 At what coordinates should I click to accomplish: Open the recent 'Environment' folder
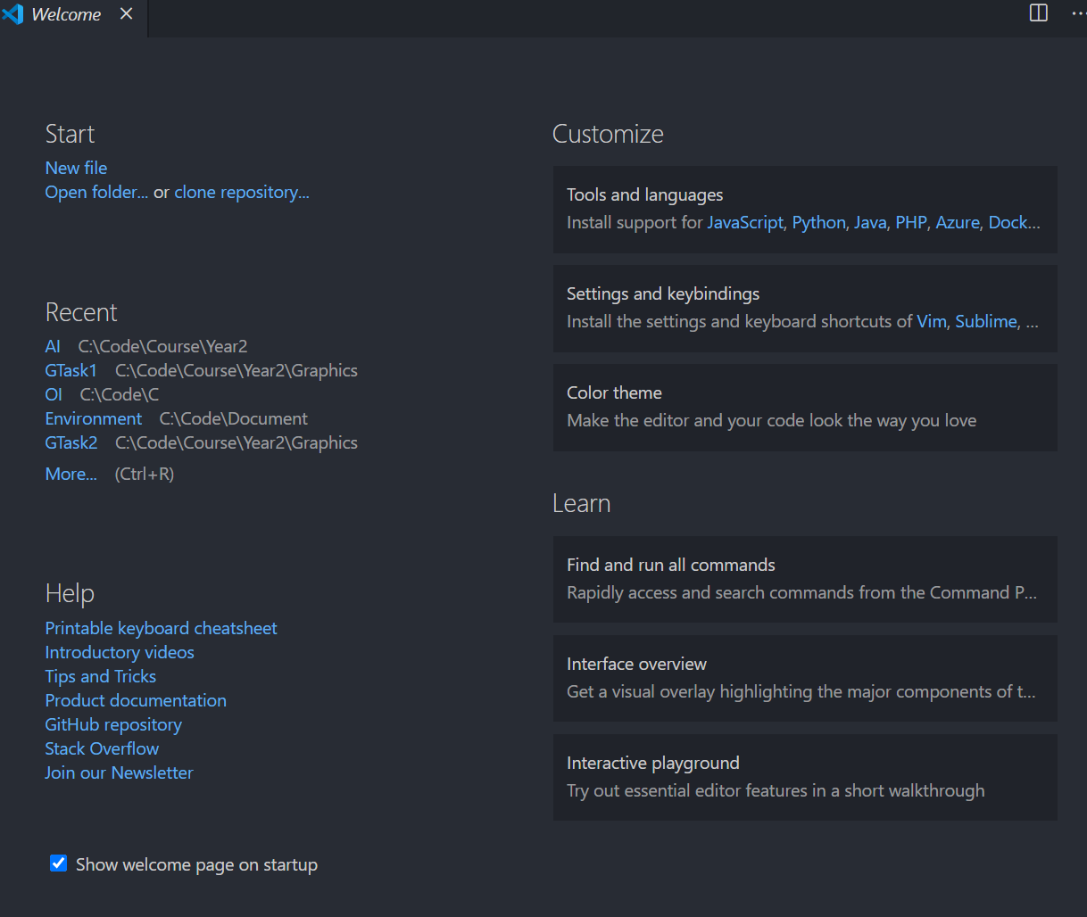pos(93,418)
